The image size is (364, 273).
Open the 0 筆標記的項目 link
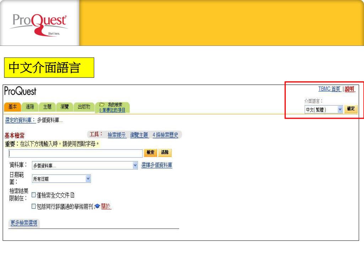coord(112,110)
